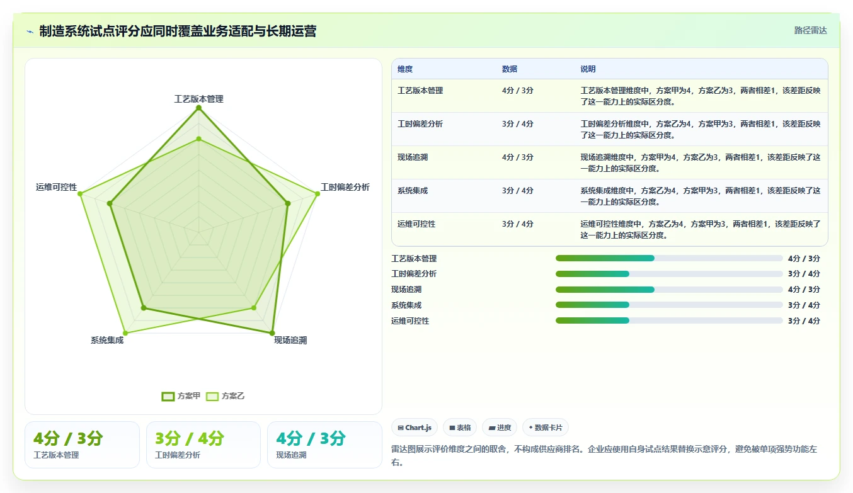853x493 pixels.
Task: Click the 运维可控性 axis label on radar chart
Action: coord(57,187)
